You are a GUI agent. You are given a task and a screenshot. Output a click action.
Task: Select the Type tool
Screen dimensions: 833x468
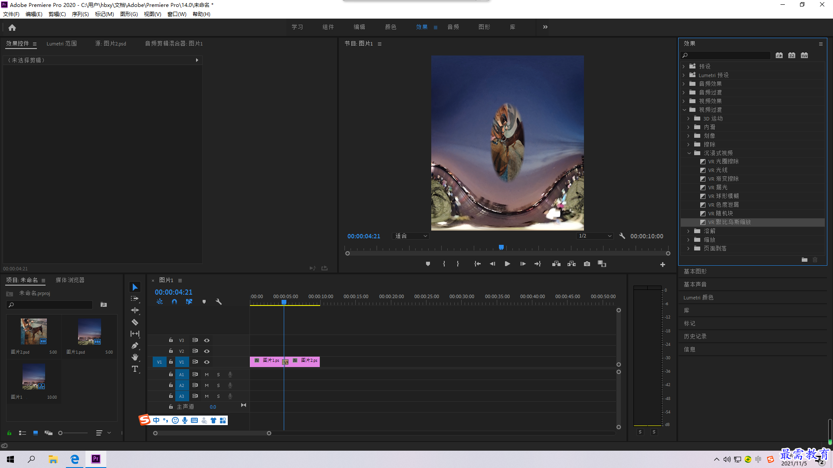pos(135,369)
